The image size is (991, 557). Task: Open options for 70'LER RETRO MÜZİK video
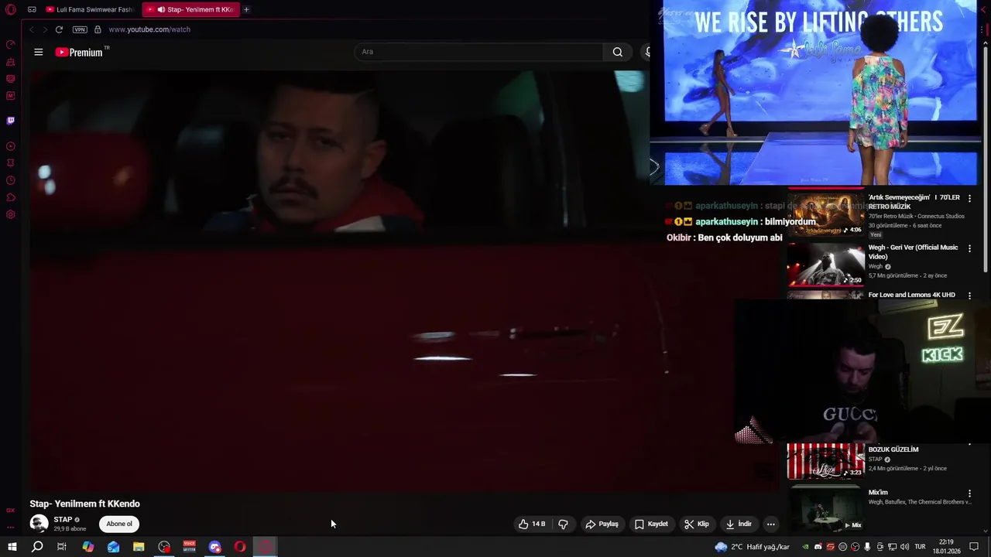pyautogui.click(x=969, y=199)
